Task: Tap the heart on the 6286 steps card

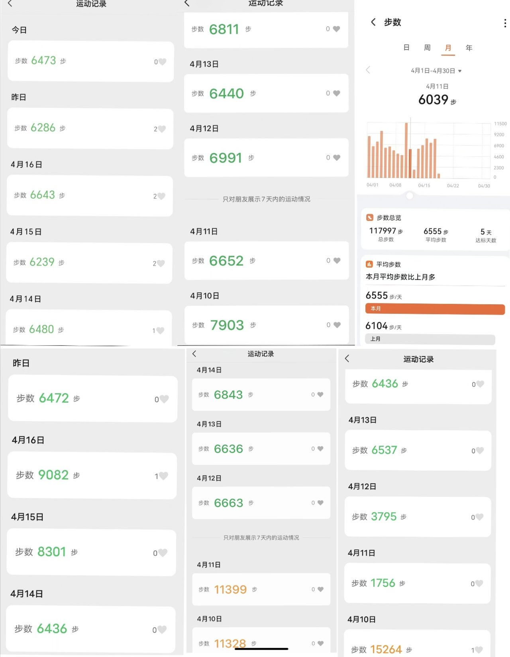Action: pos(161,129)
